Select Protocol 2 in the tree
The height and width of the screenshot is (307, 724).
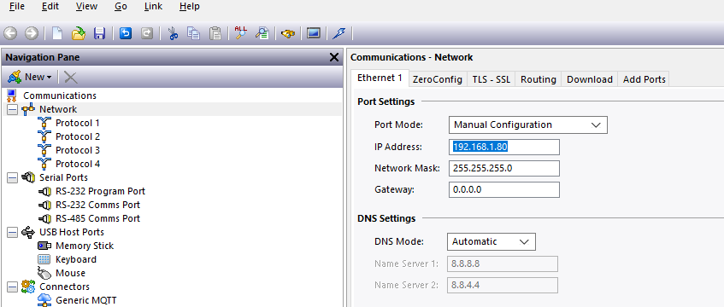(x=78, y=137)
